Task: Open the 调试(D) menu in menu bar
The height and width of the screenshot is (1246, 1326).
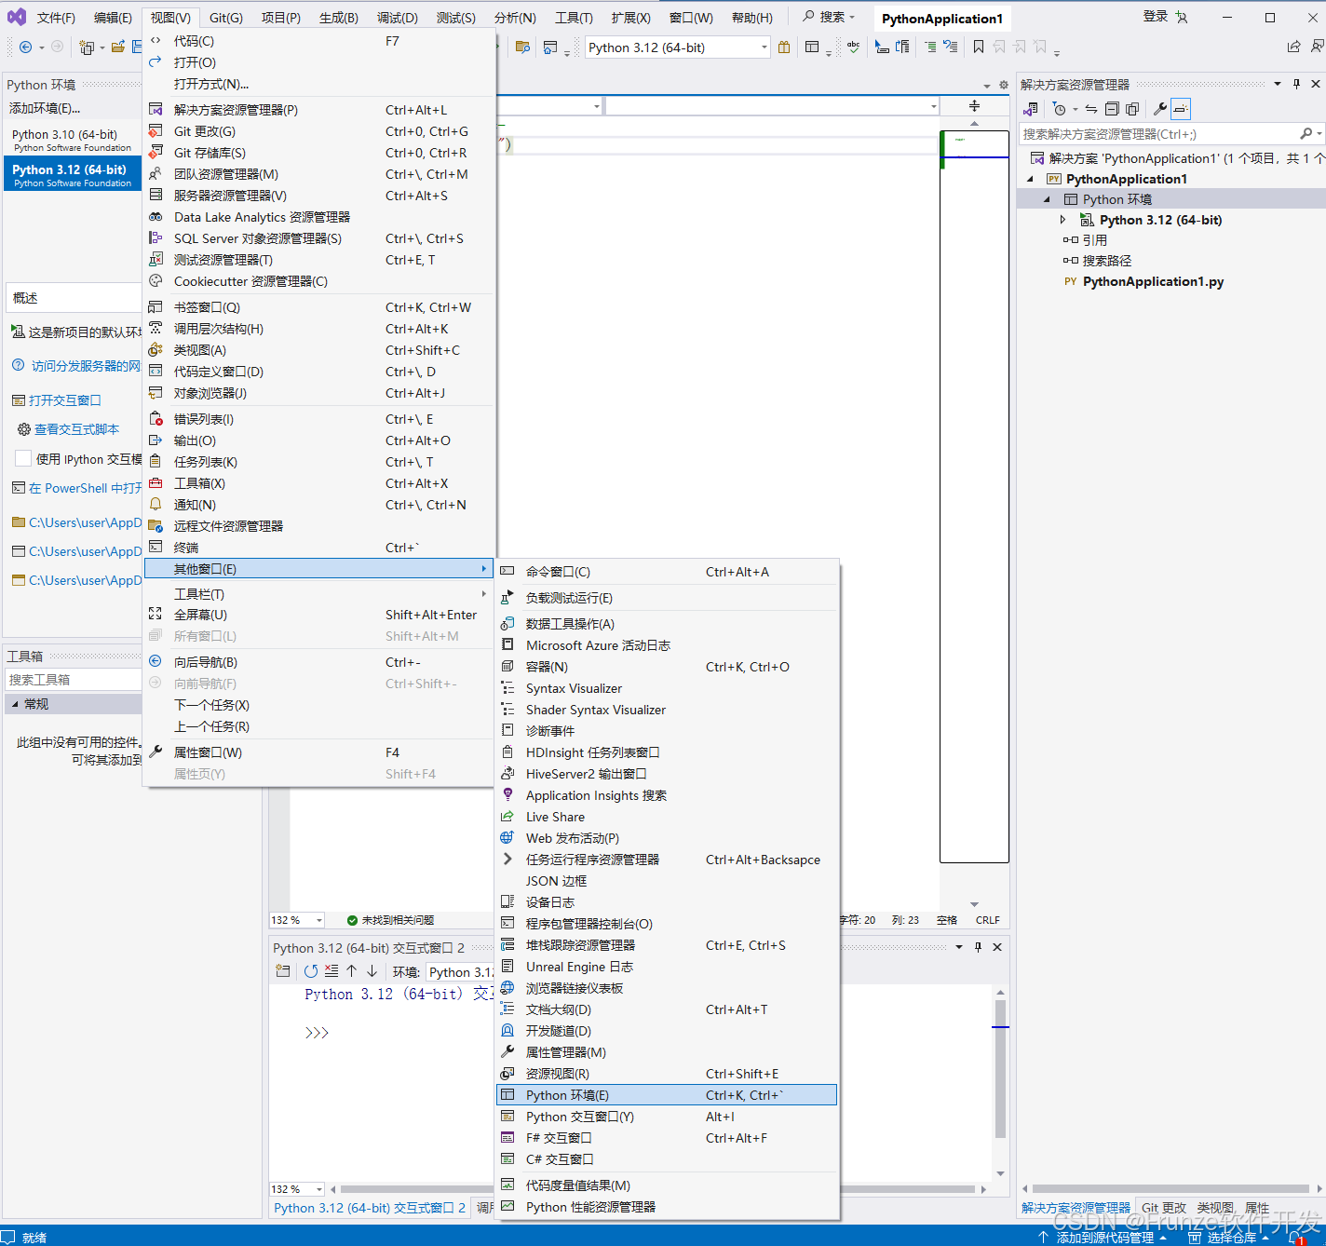Action: [x=398, y=18]
